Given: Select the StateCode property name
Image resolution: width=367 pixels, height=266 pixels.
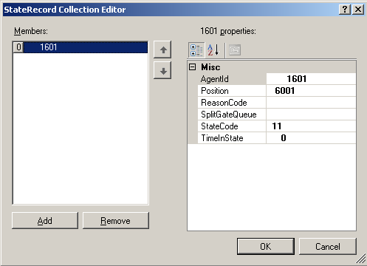Looking at the screenshot, I should (x=232, y=126).
